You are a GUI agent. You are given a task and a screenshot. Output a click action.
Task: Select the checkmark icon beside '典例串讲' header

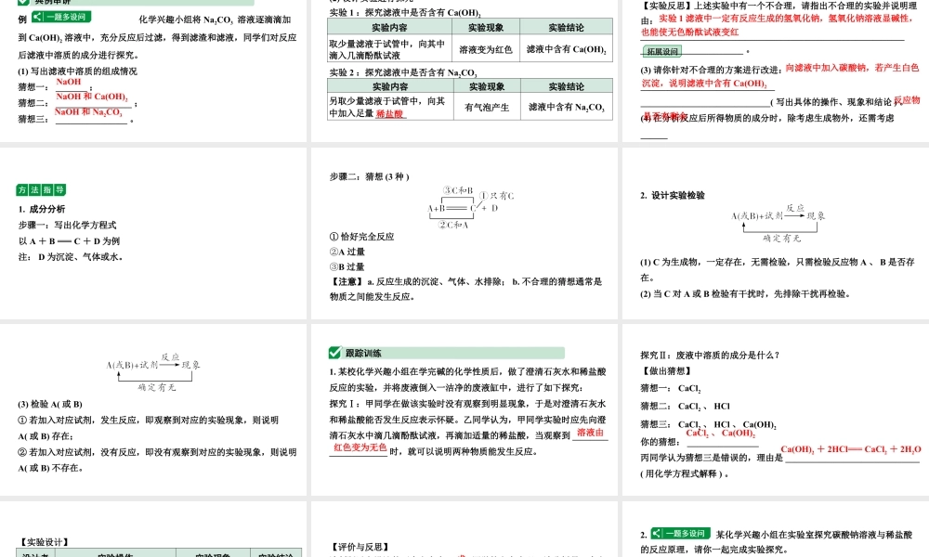pos(22,4)
